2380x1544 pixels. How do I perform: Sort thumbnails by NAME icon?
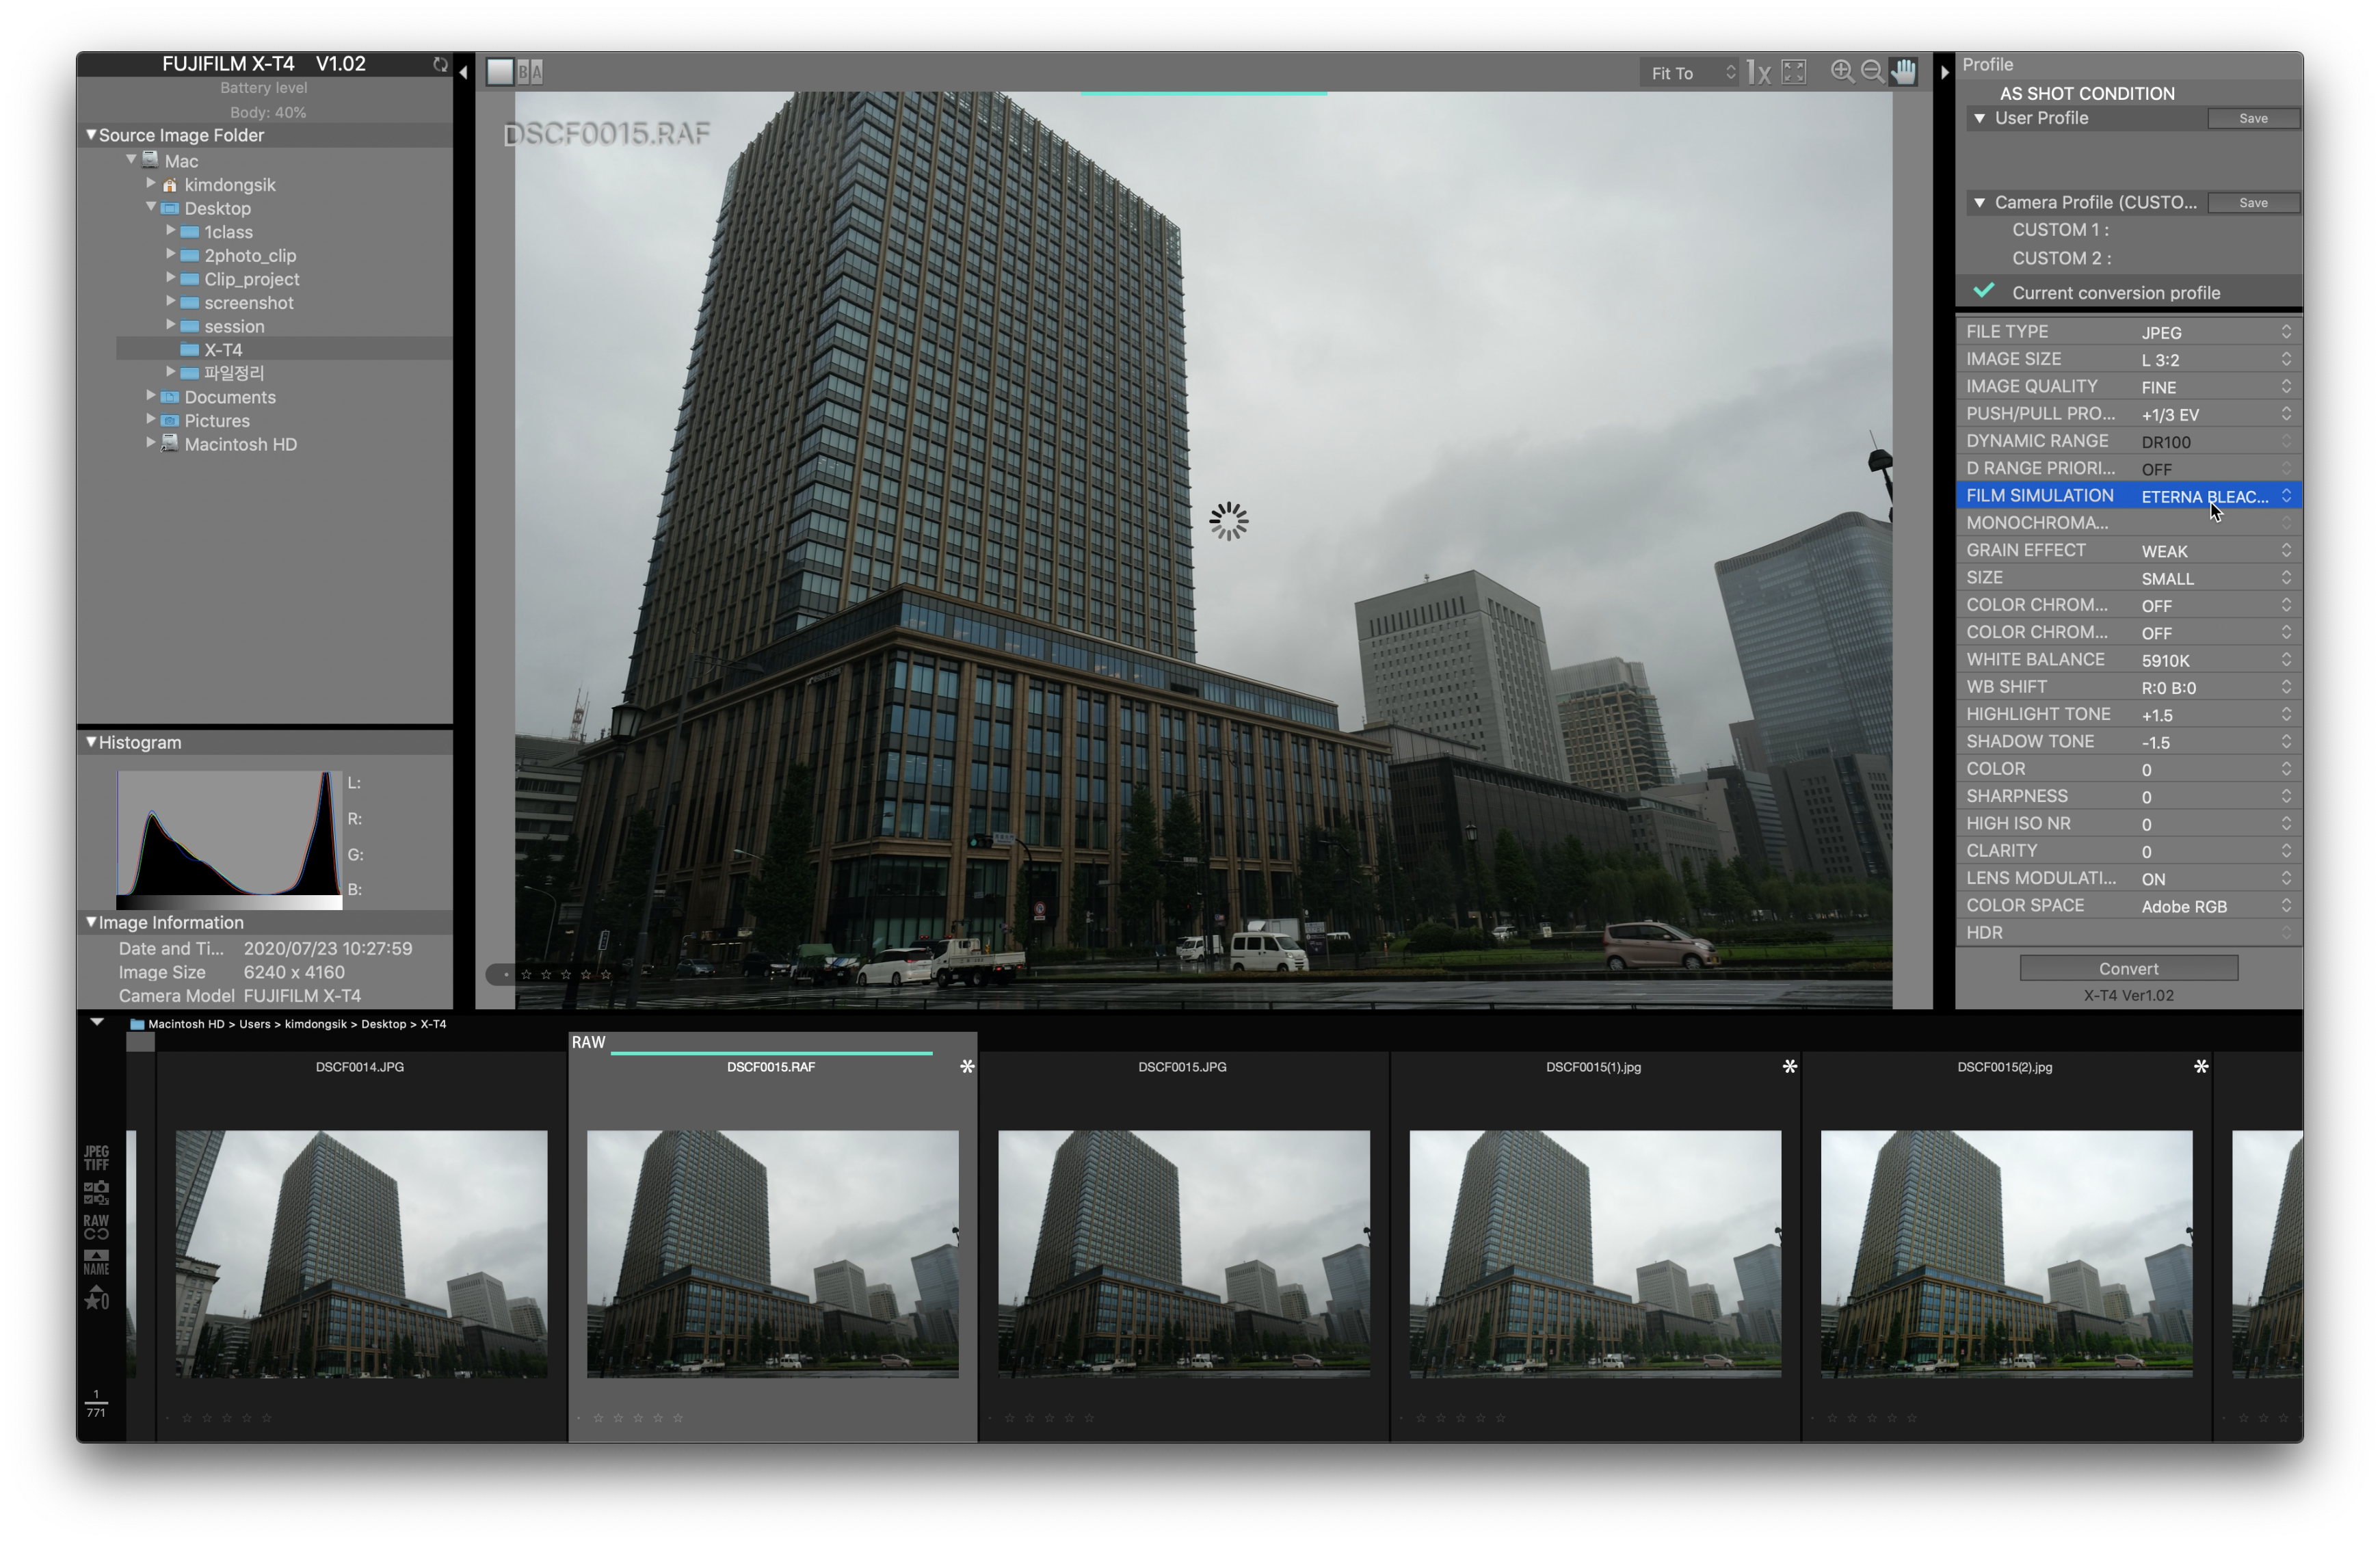[96, 1262]
